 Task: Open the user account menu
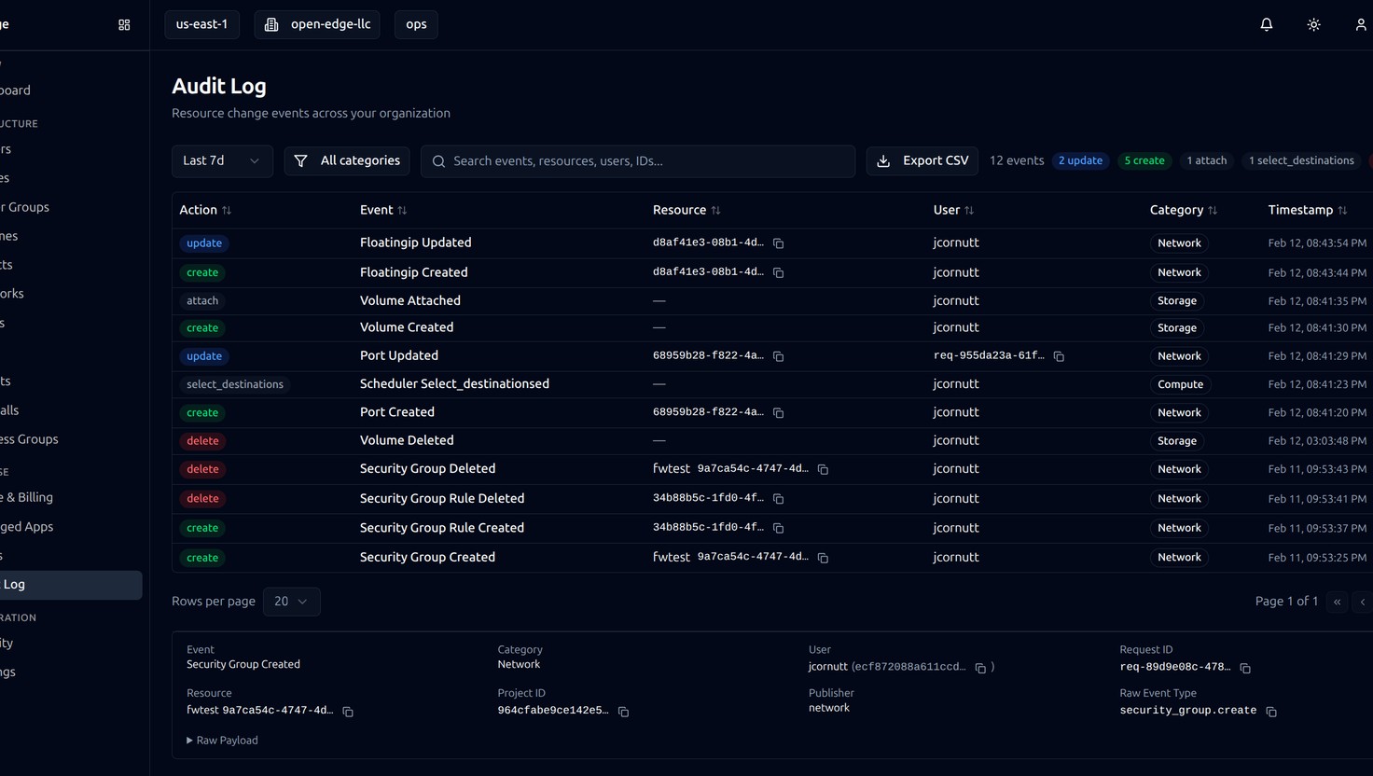click(x=1360, y=24)
